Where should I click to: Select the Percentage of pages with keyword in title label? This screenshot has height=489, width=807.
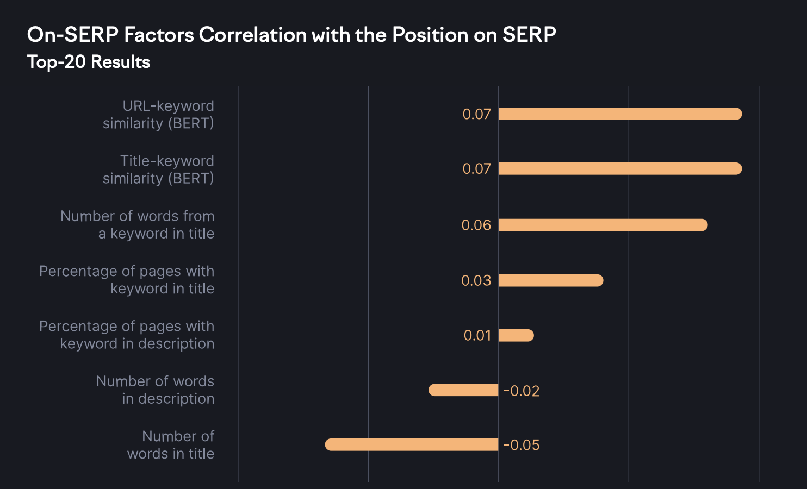(127, 280)
